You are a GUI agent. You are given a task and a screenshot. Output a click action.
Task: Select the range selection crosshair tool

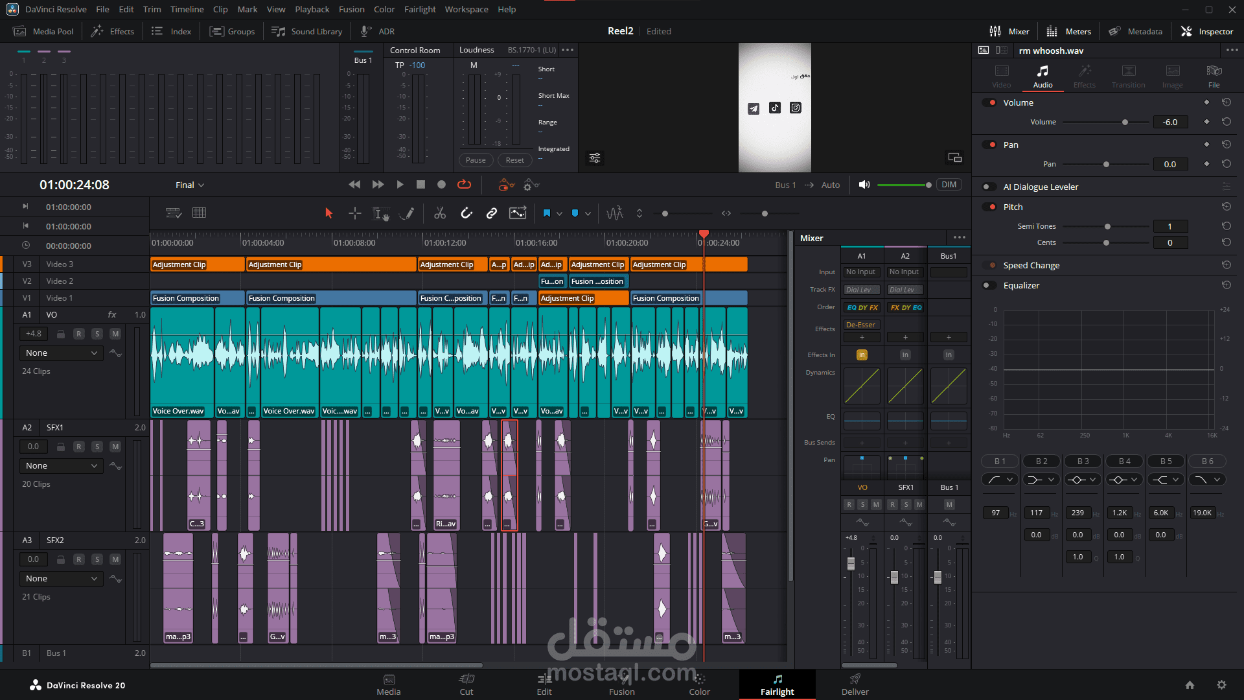[x=354, y=213]
